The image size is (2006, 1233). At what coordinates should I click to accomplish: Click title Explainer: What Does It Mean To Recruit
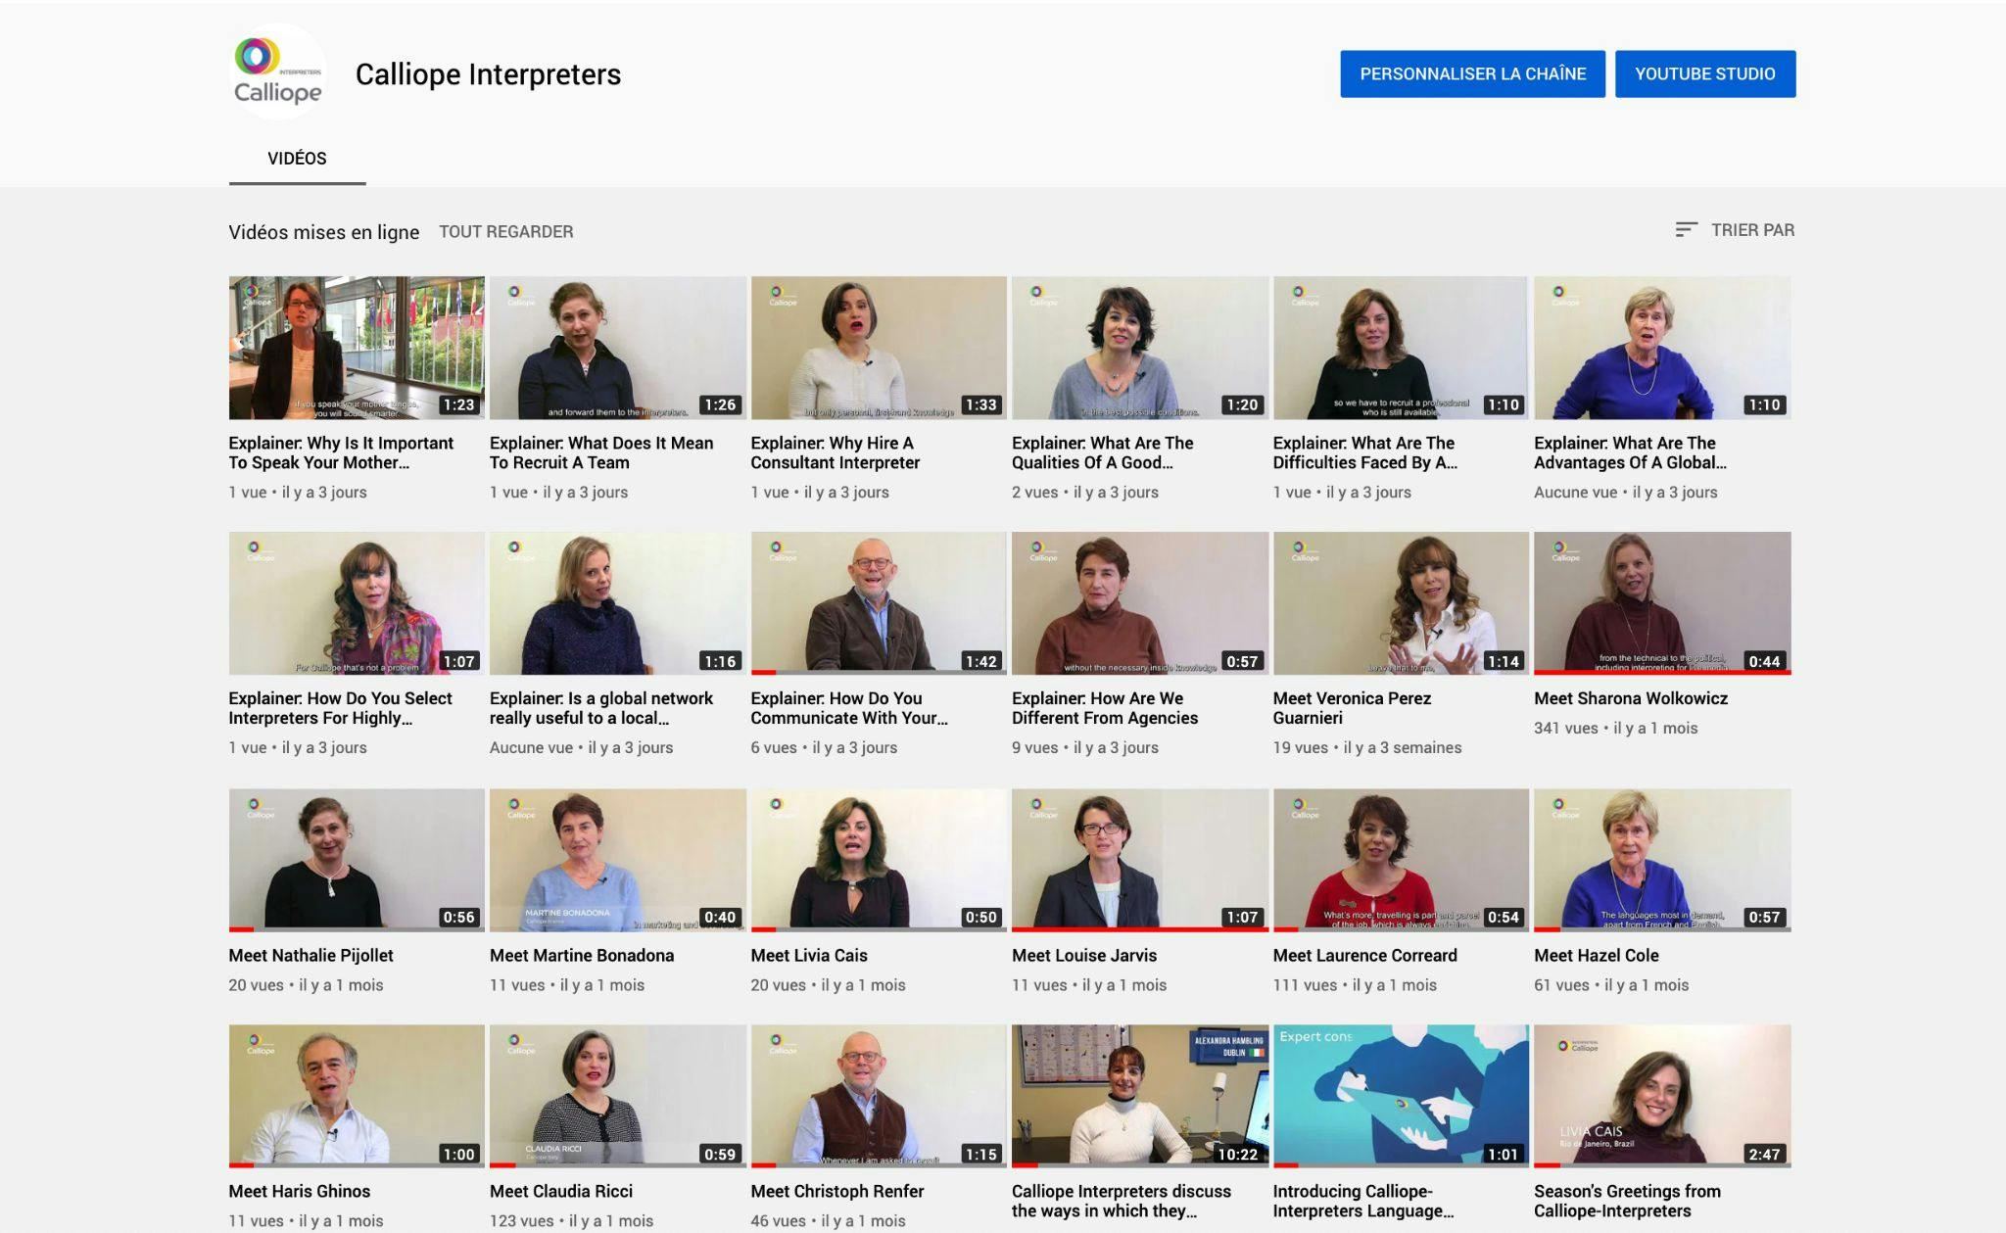(x=601, y=452)
